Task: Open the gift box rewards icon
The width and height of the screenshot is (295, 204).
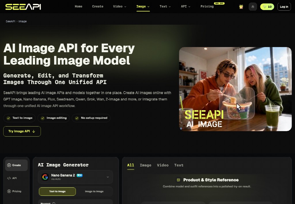Action: tap(241, 7)
